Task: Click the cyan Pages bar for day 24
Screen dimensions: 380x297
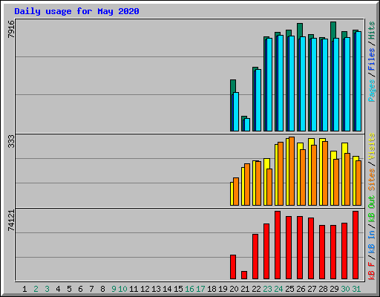Action: pyautogui.click(x=281, y=83)
